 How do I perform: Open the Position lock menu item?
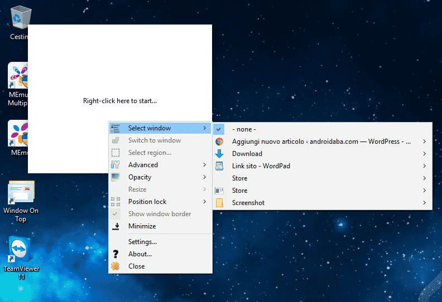(x=160, y=202)
